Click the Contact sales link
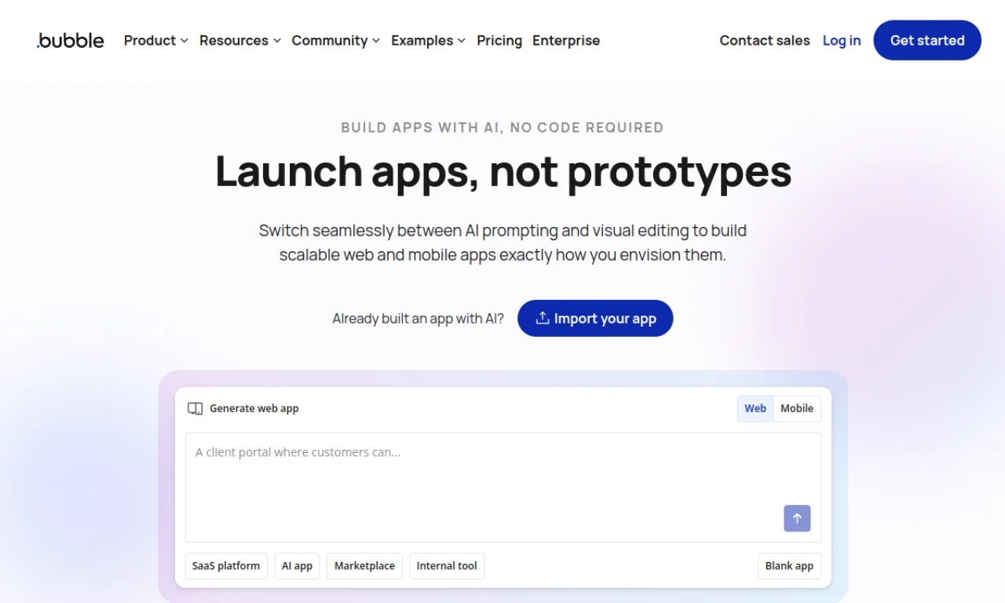This screenshot has width=1005, height=603. 765,40
